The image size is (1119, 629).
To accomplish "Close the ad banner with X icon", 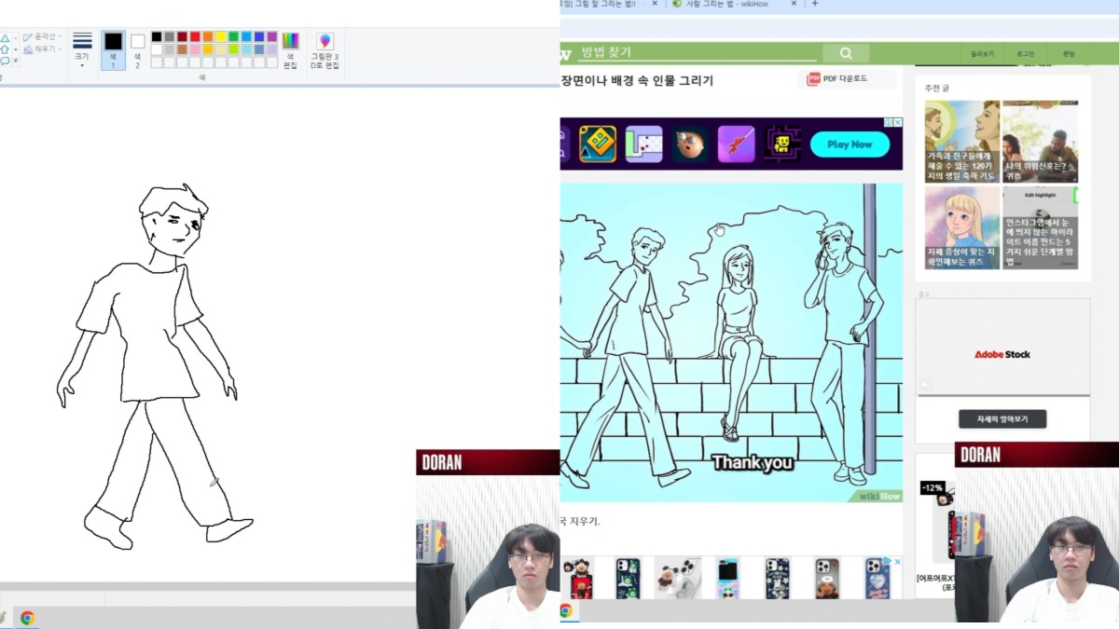I will coord(897,123).
